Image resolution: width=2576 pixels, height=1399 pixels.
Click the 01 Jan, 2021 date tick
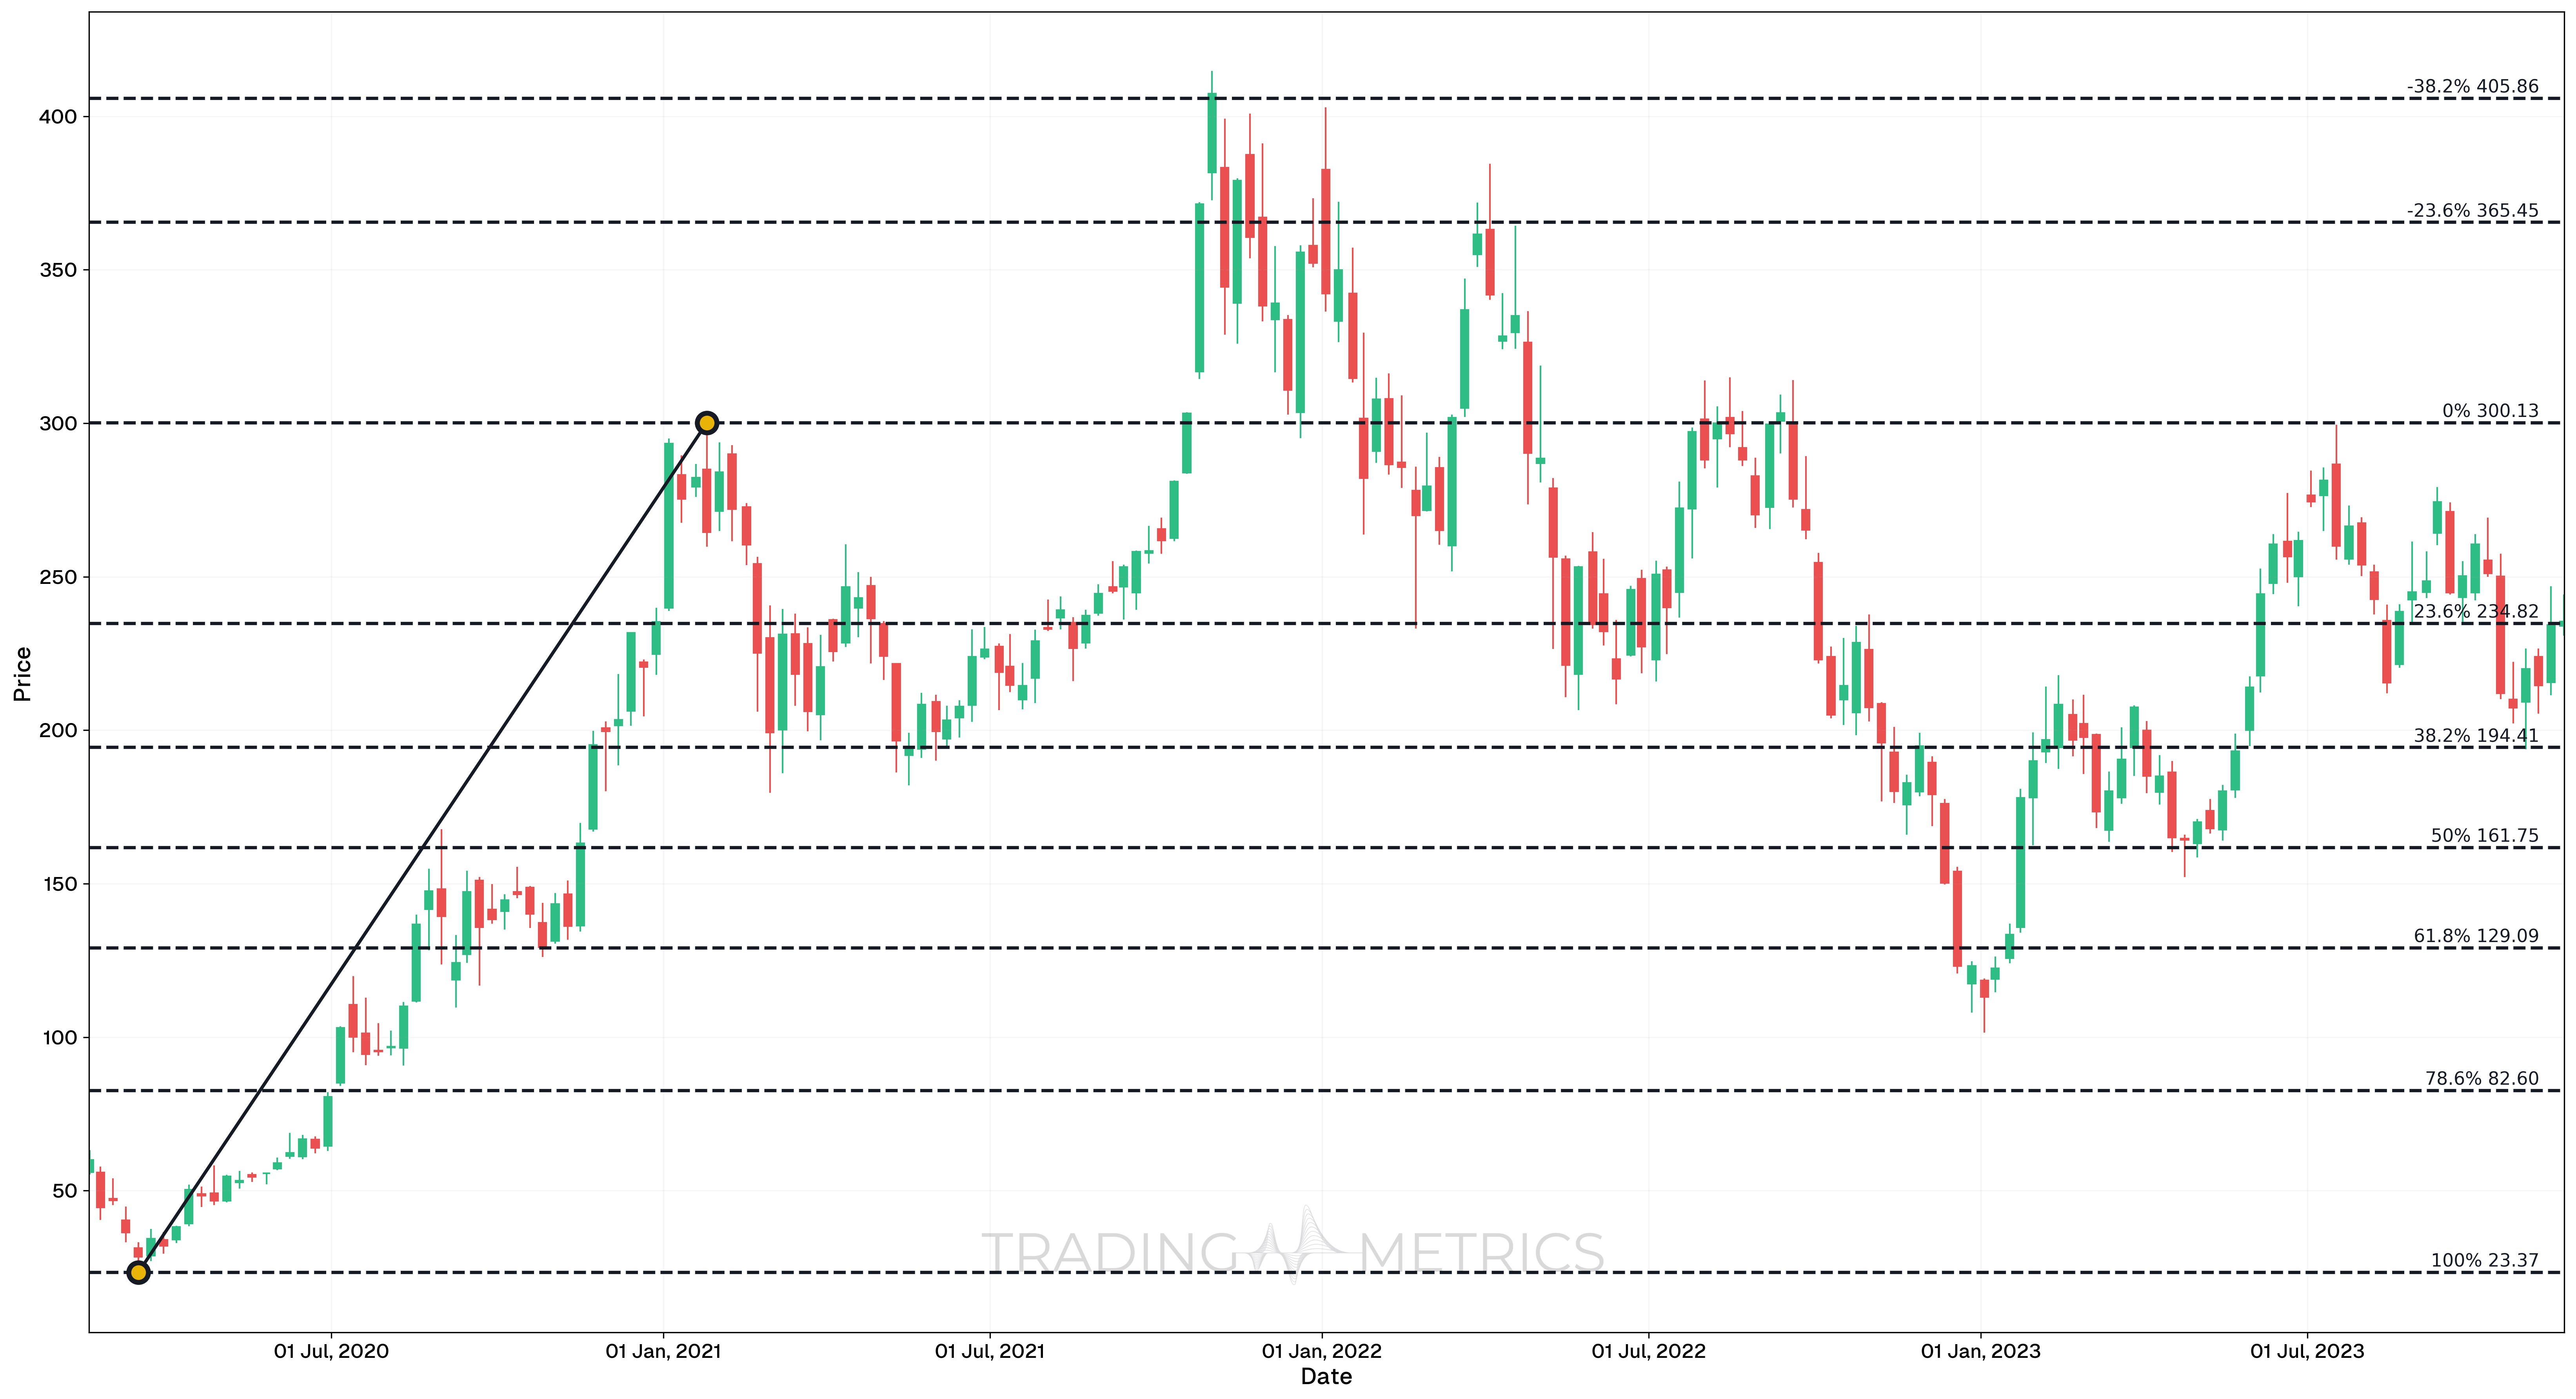point(663,1351)
